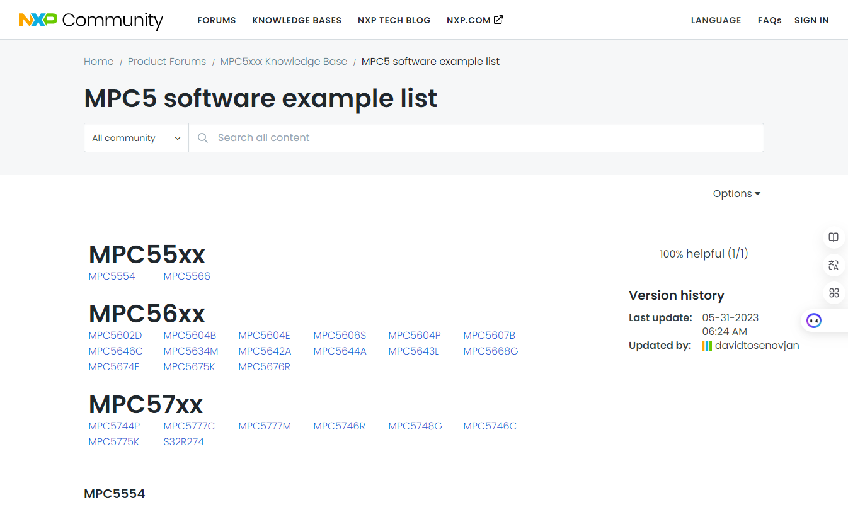Click the MPC5 software example list title
This screenshot has height=517, width=848.
(x=261, y=98)
